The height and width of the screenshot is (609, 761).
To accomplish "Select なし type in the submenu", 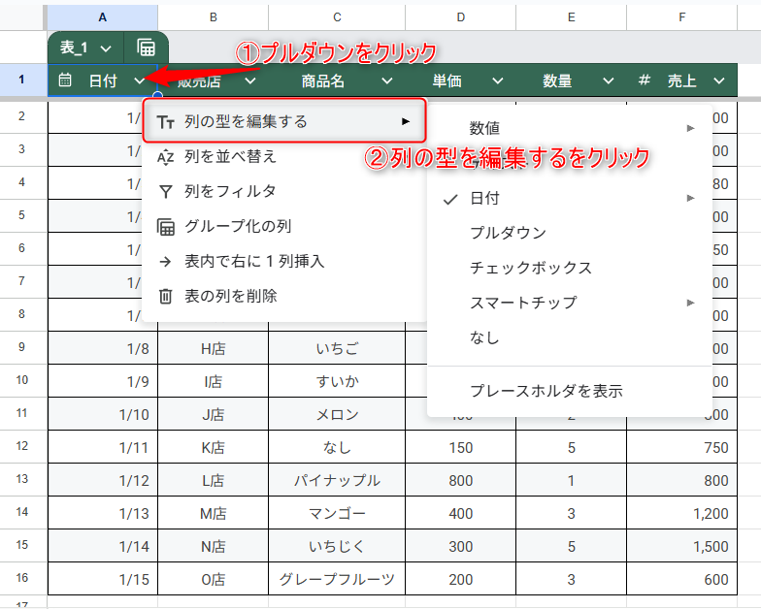I will [485, 337].
